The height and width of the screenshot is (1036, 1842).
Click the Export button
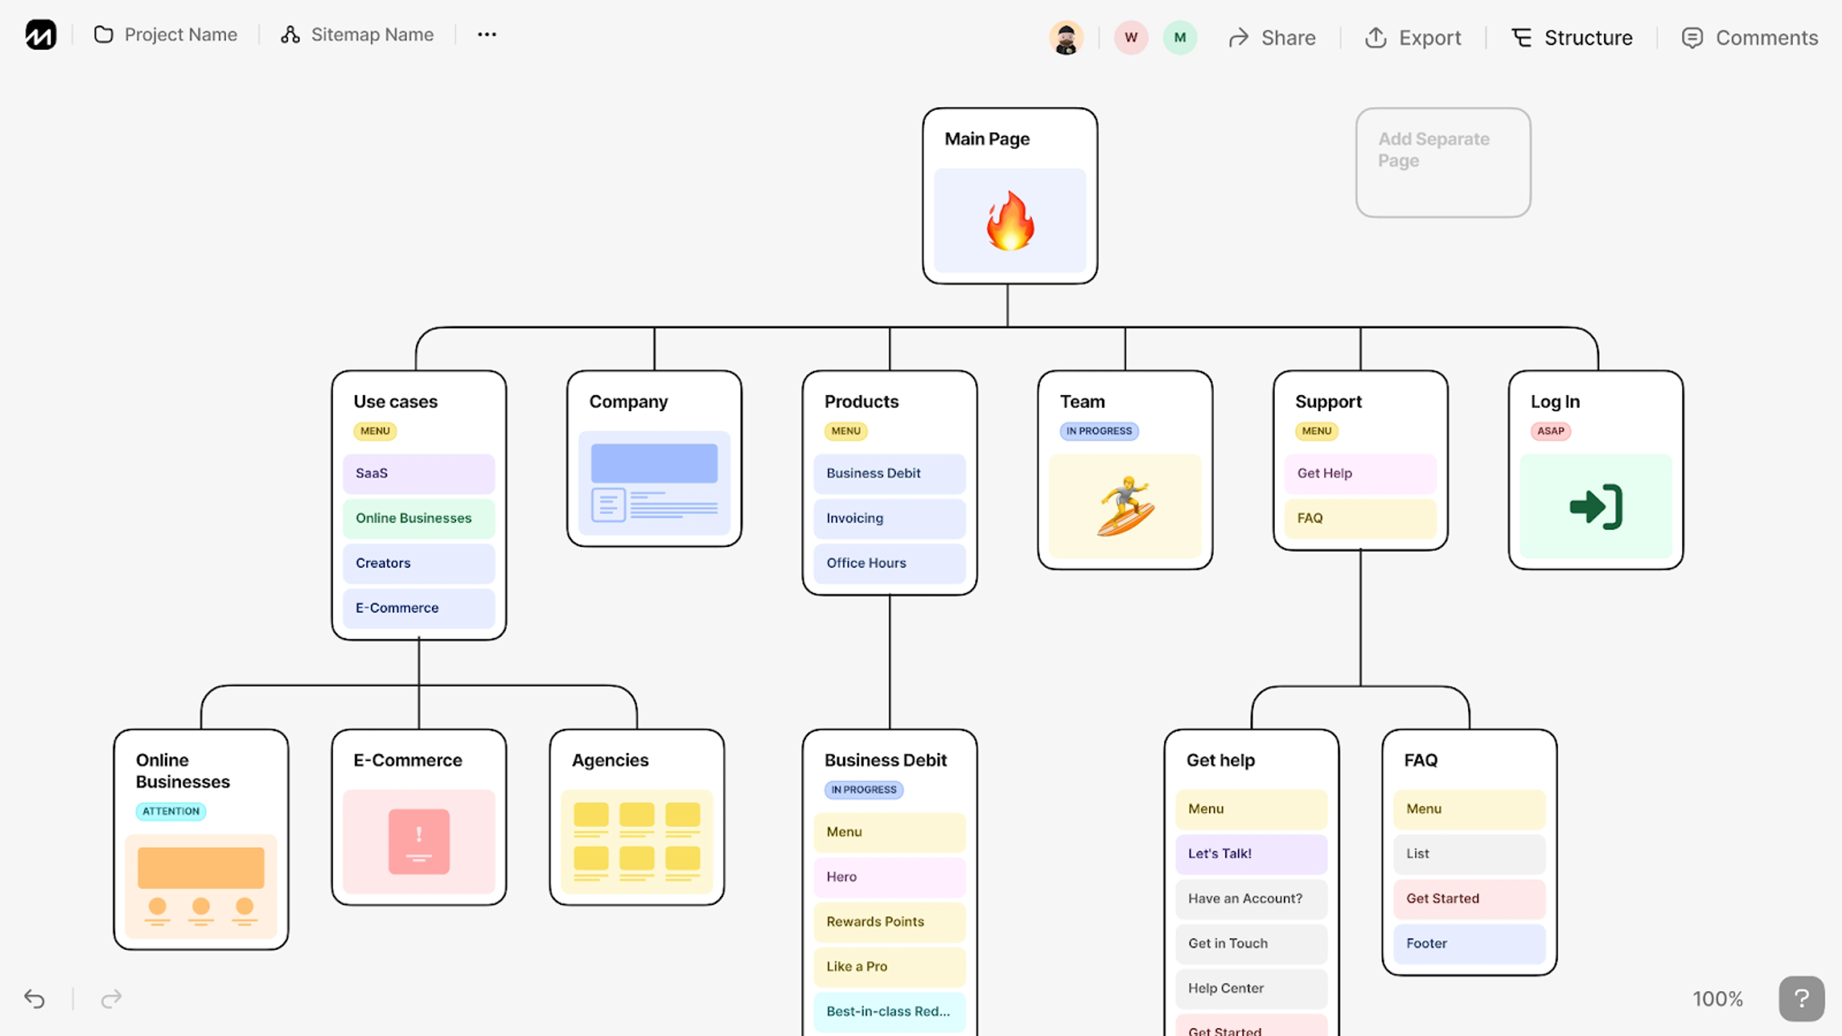[x=1413, y=38]
